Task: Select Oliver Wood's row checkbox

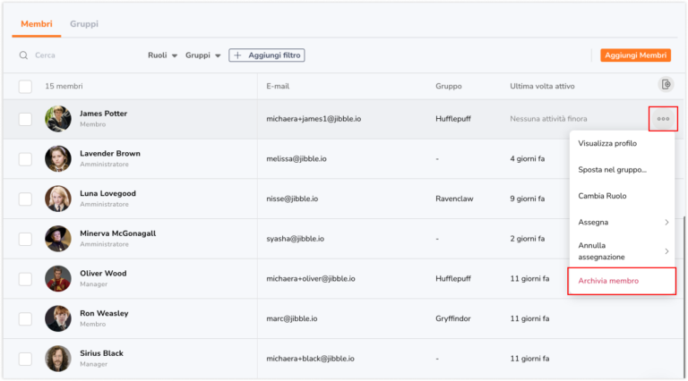Action: pyautogui.click(x=25, y=279)
